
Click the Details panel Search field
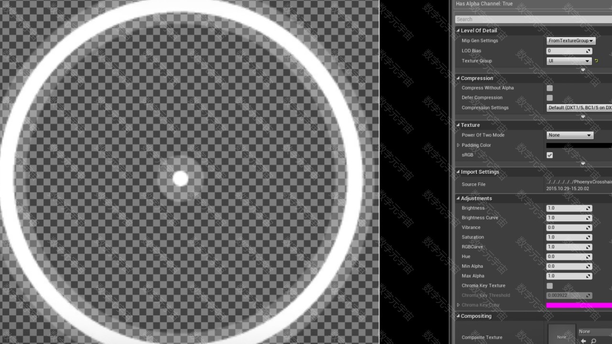point(533,20)
